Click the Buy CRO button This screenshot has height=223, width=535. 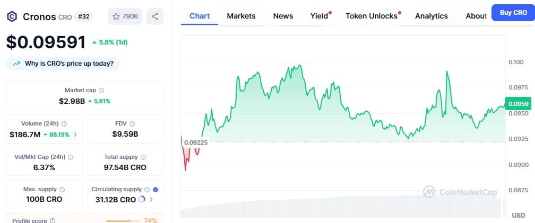coord(513,13)
